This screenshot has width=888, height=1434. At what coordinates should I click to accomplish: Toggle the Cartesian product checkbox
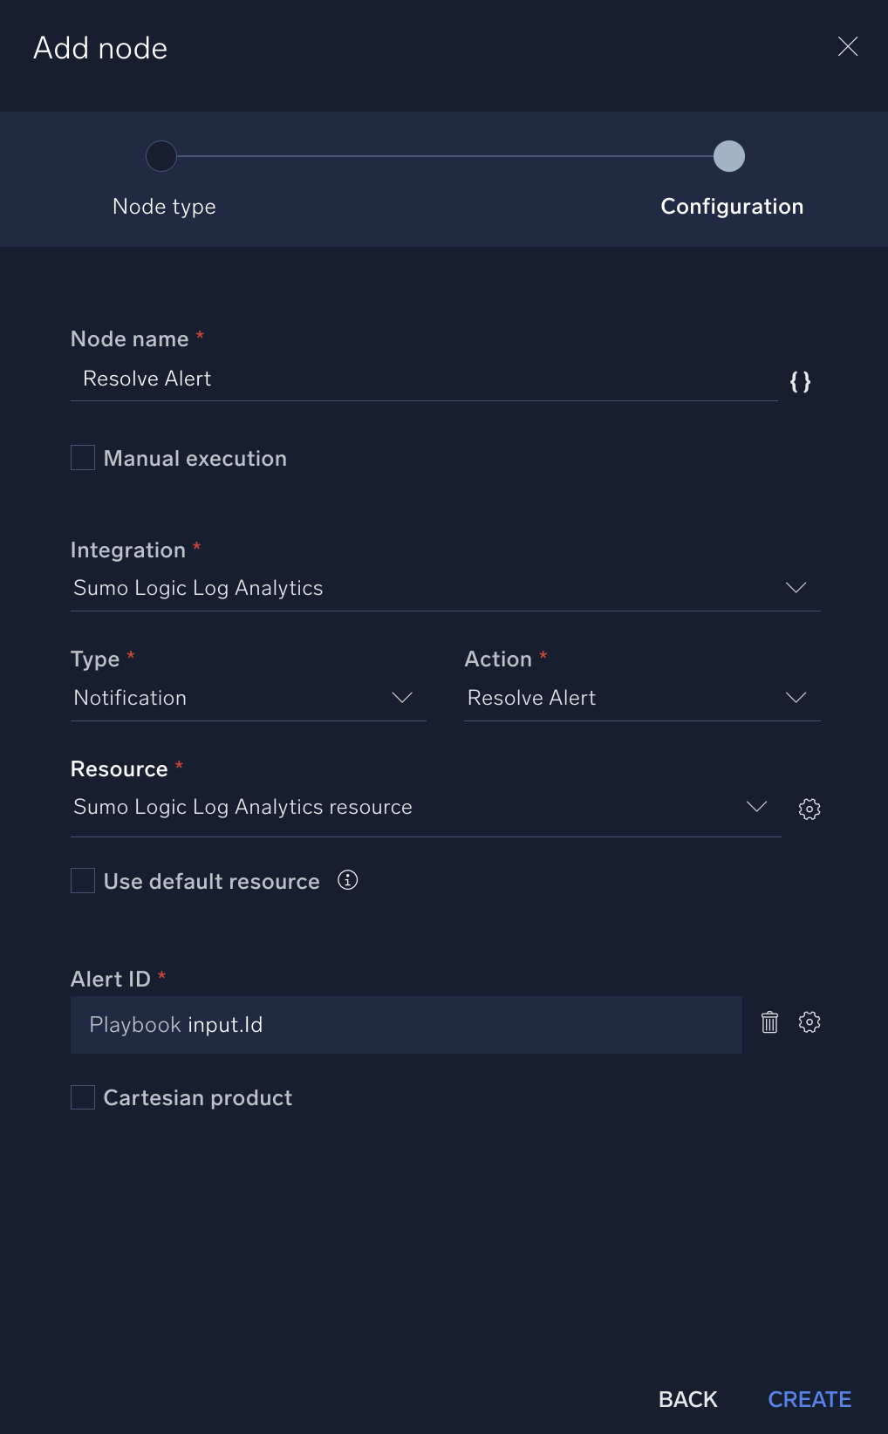coord(83,1097)
